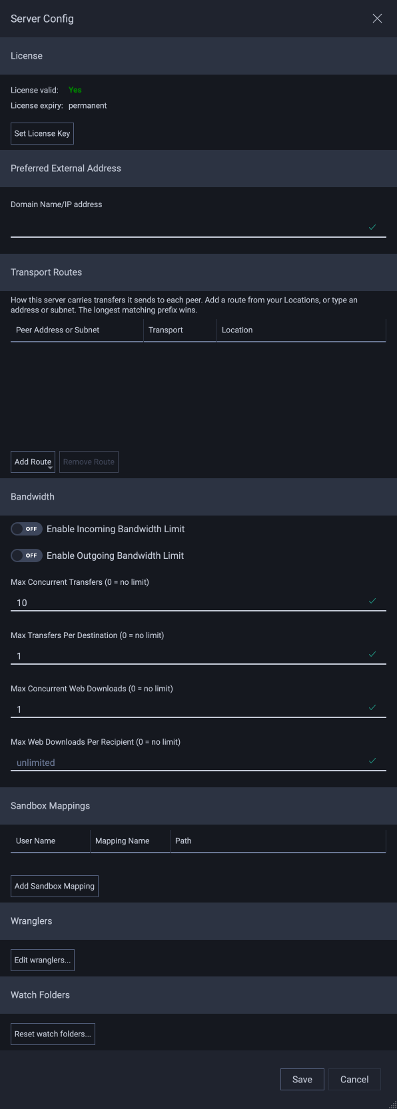Click checkmark in Max Web Downloads Per Recipient field
The image size is (397, 1109).
point(372,761)
